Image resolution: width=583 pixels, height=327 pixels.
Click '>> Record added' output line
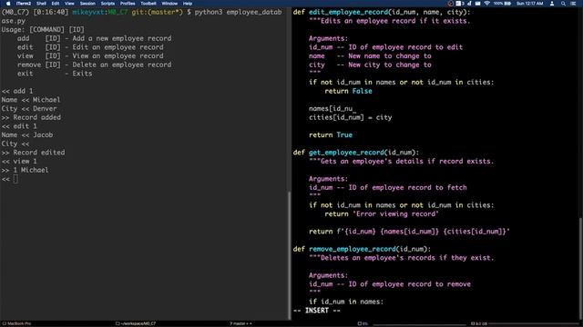coord(31,117)
